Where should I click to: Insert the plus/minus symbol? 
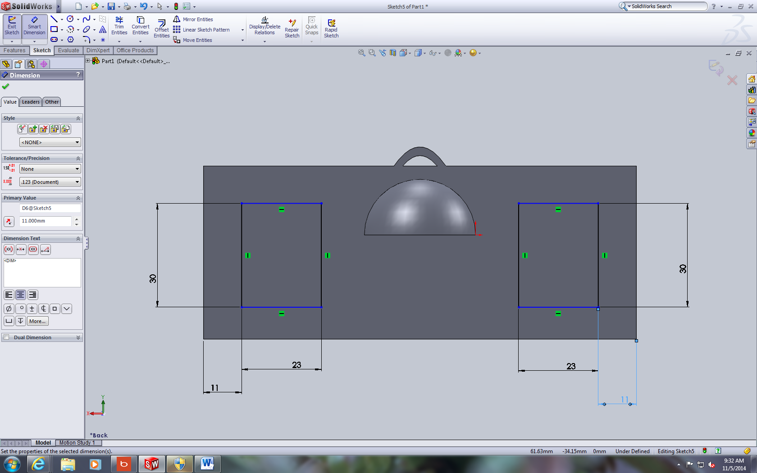coord(32,309)
